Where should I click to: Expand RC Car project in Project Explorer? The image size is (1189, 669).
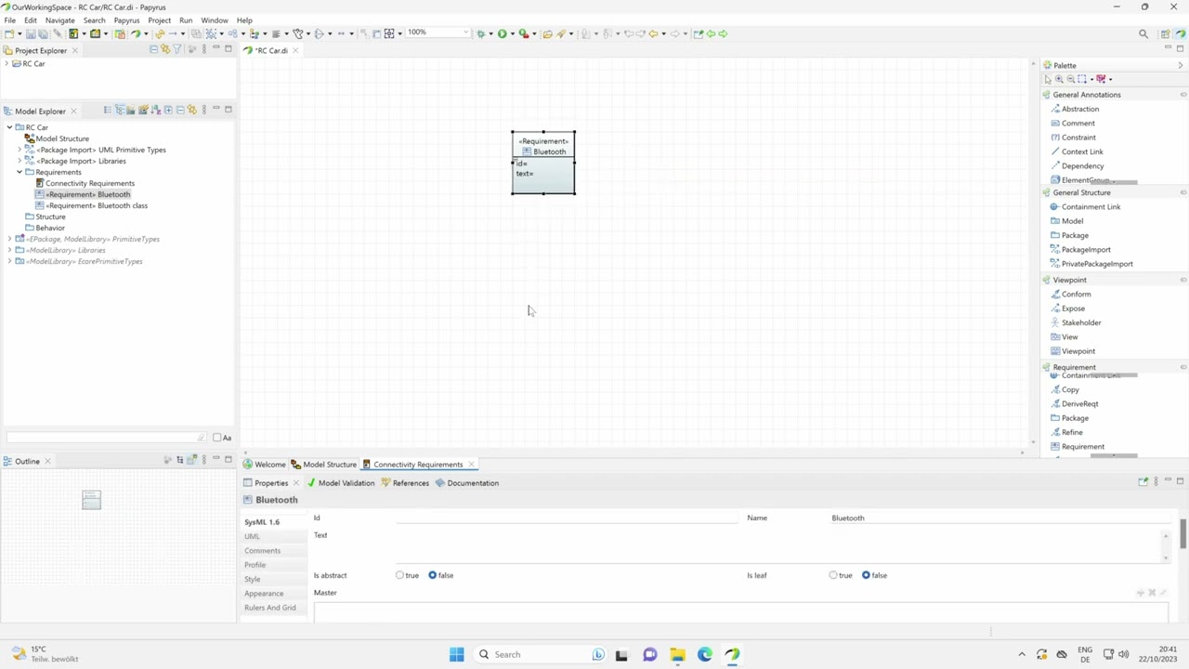[x=7, y=64]
